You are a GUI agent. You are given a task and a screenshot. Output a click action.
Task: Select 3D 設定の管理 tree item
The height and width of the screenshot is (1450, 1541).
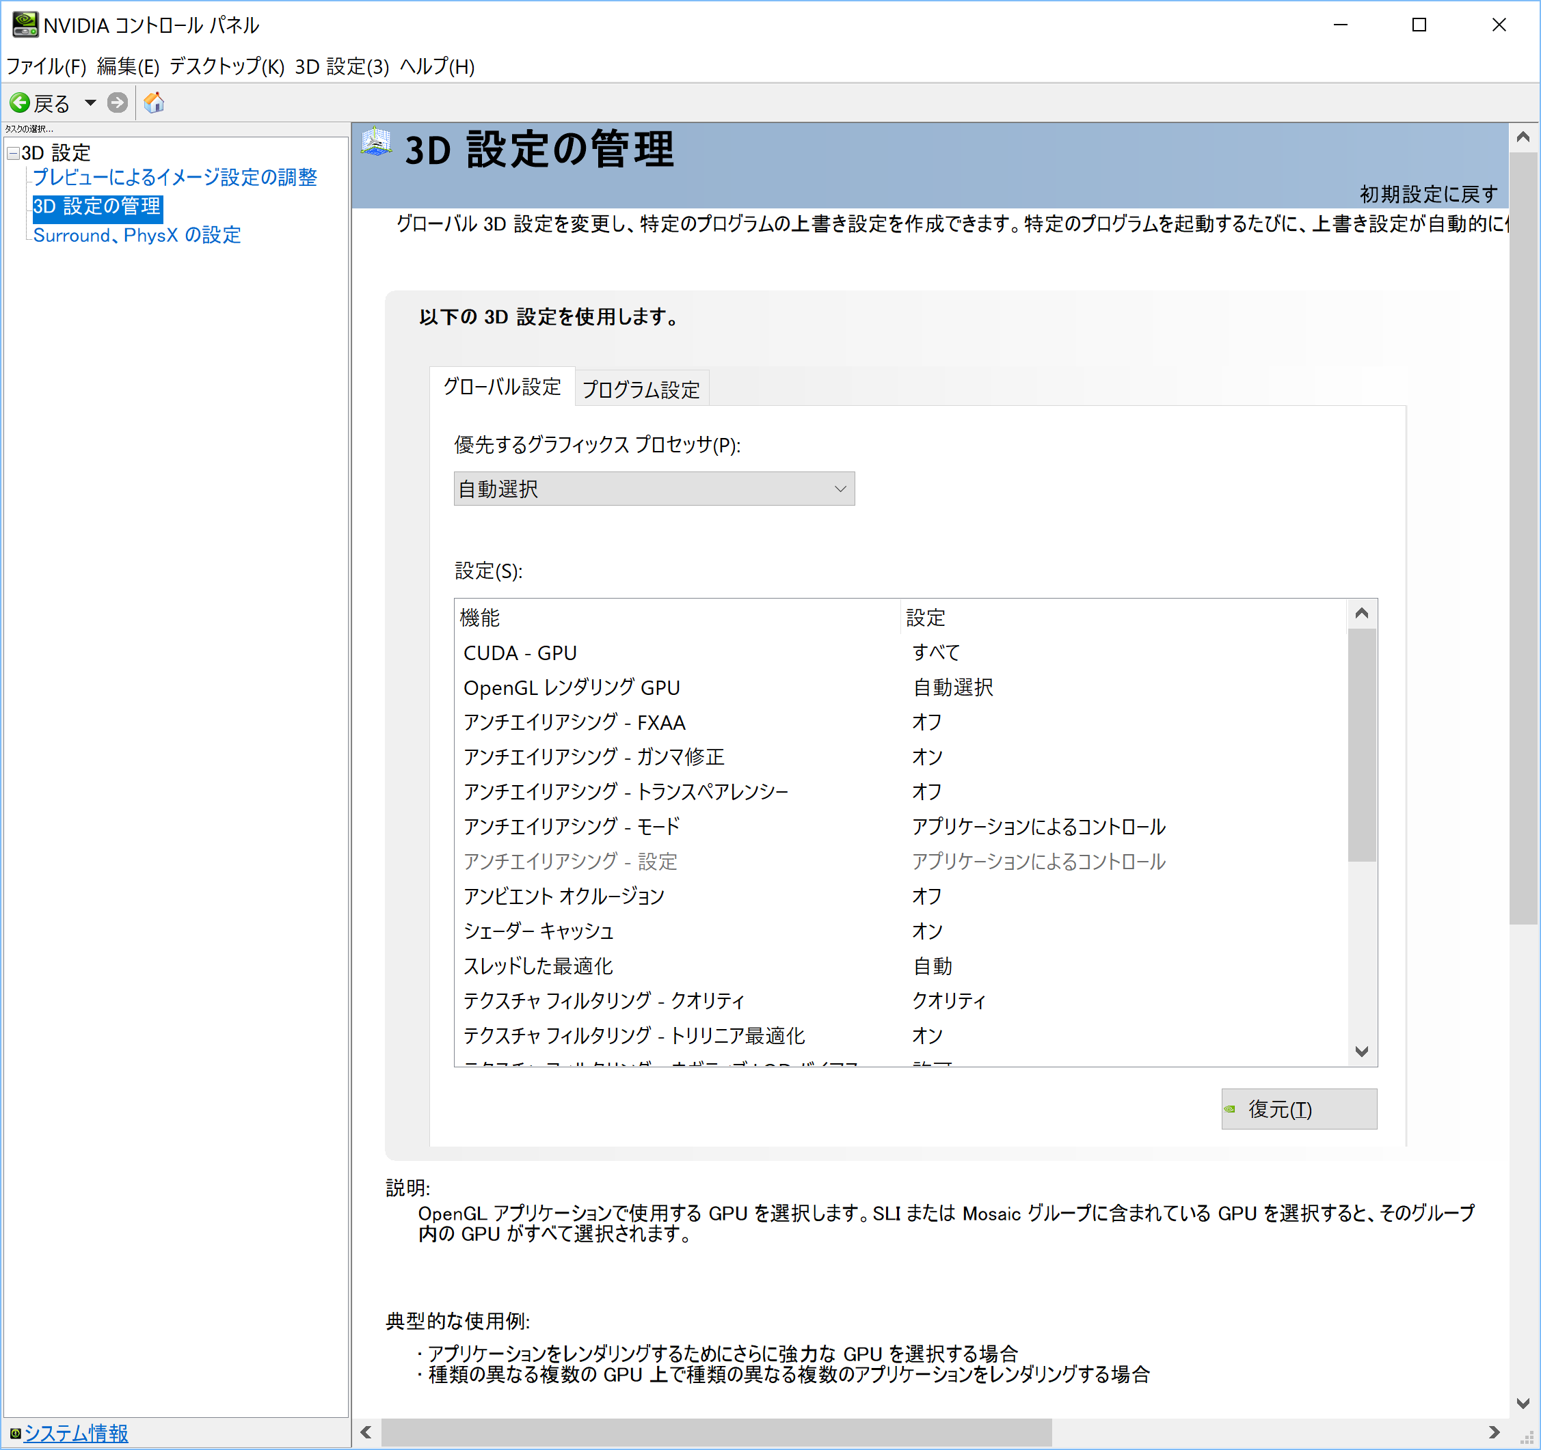tap(97, 207)
